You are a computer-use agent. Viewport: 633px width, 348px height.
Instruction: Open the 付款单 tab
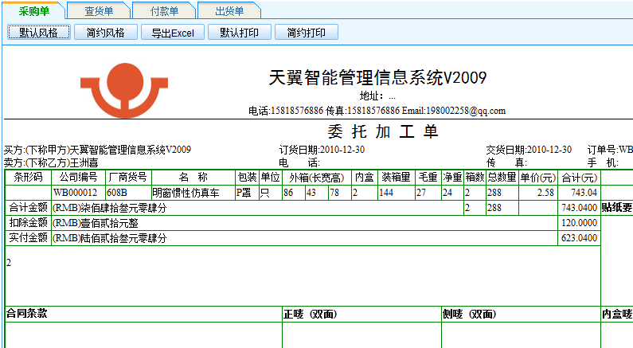pos(164,11)
